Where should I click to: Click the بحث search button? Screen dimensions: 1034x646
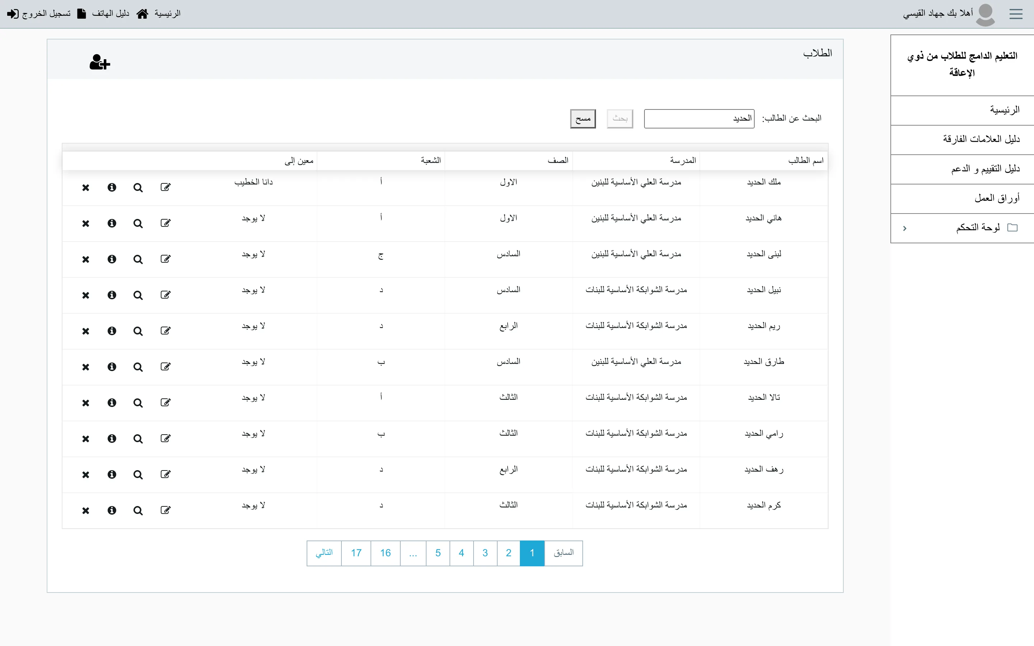click(x=620, y=118)
